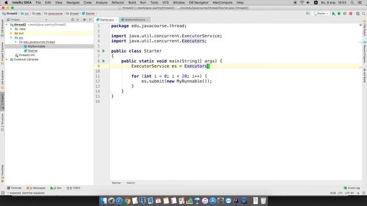Click the scroll-from-source target icon in Project panel
Viewport: 367px width, 206px height.
[x=73, y=20]
